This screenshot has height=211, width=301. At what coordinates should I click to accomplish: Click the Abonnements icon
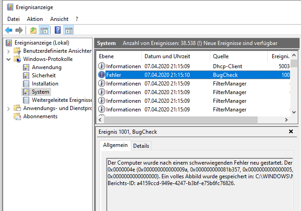(x=17, y=116)
